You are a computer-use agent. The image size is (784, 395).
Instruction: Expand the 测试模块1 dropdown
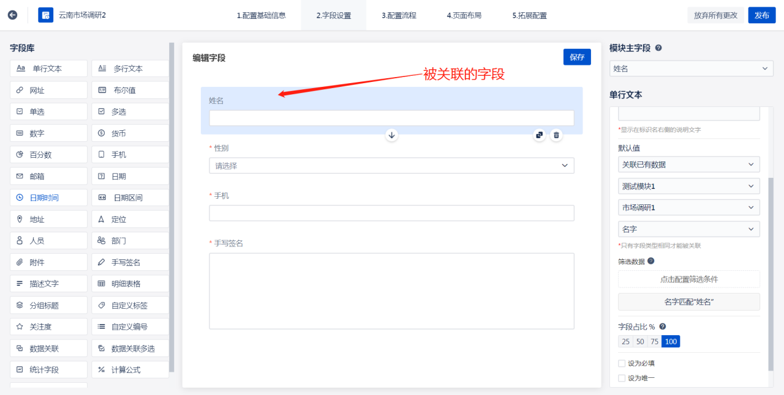(689, 186)
